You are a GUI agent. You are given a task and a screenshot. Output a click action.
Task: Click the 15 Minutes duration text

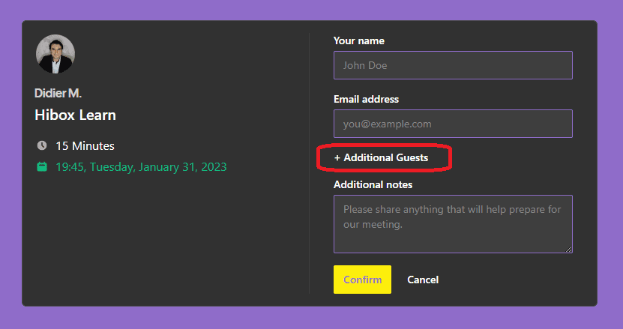pyautogui.click(x=85, y=145)
